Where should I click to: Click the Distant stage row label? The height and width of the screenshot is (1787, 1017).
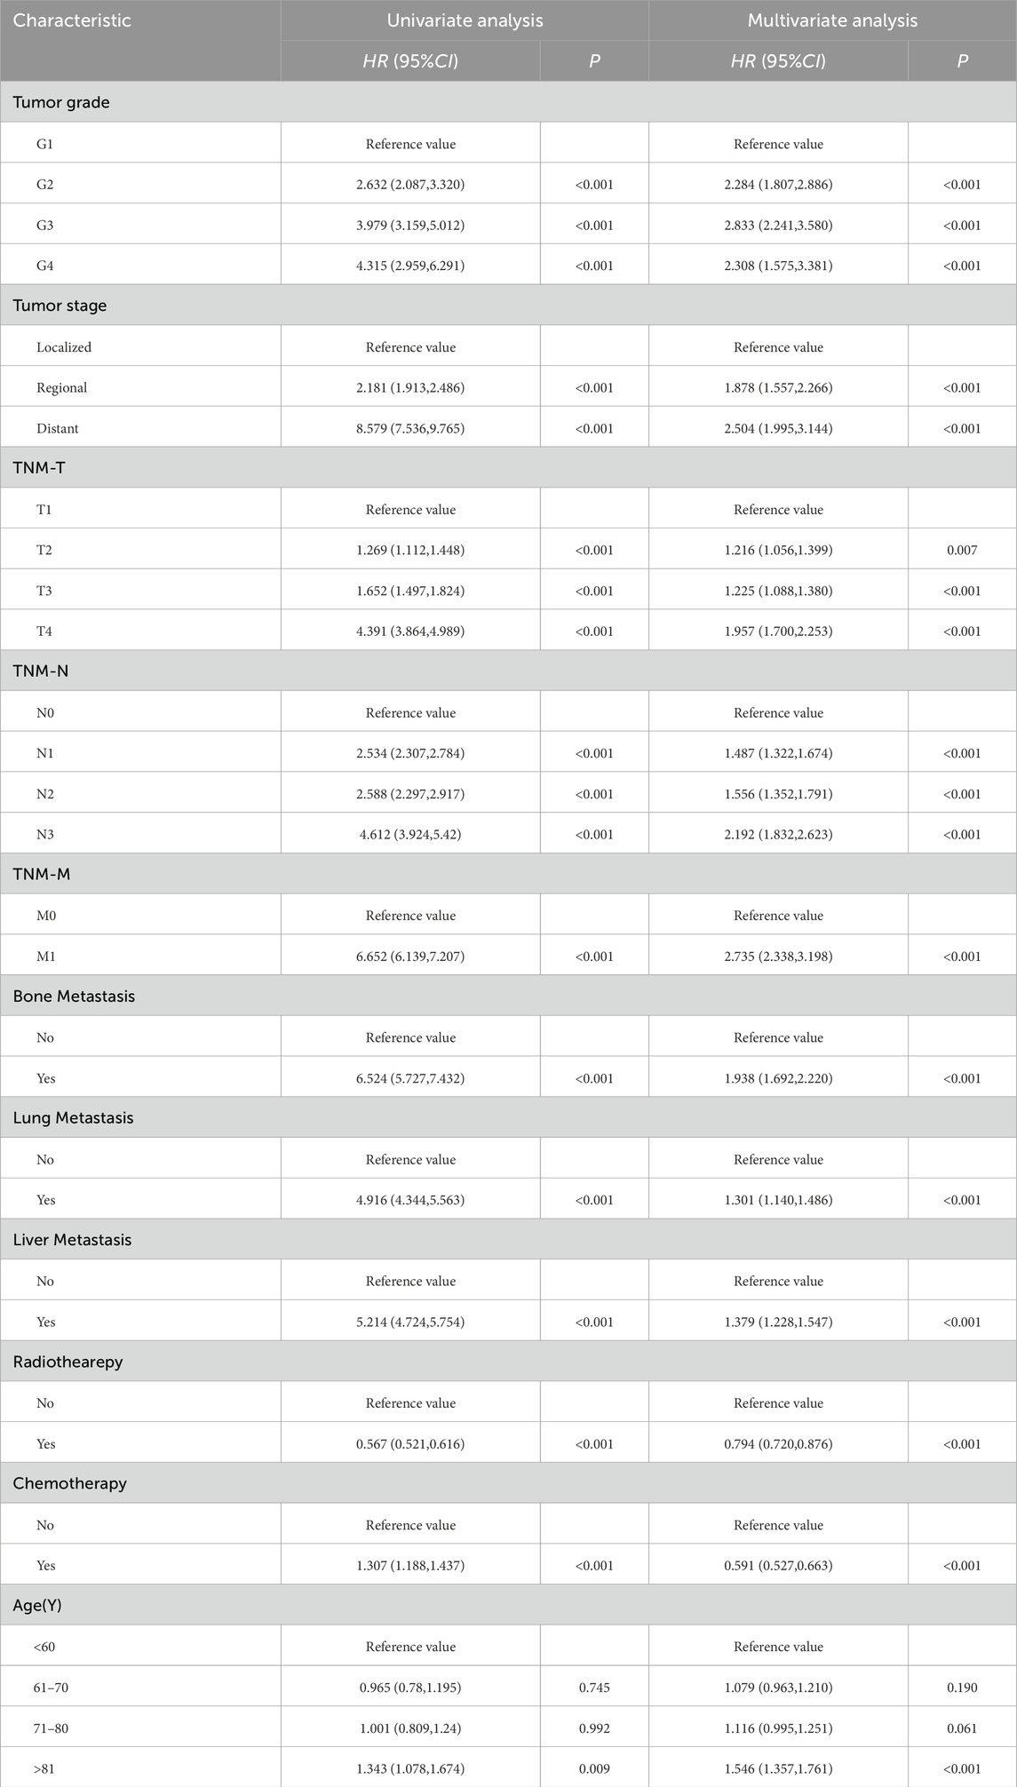(x=58, y=428)
